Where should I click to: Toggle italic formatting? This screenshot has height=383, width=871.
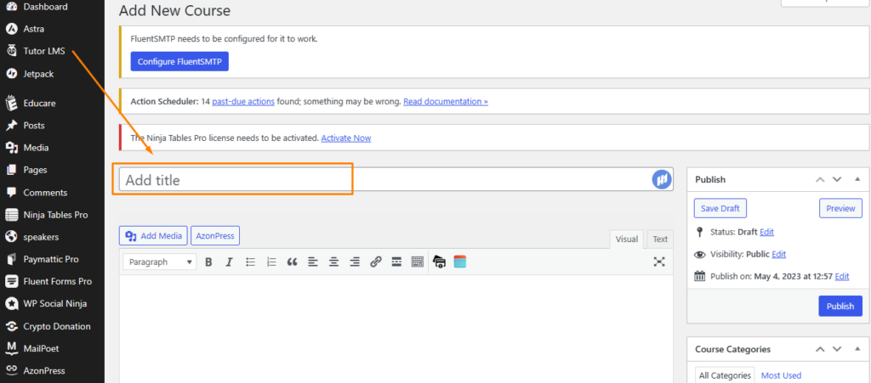pos(229,262)
